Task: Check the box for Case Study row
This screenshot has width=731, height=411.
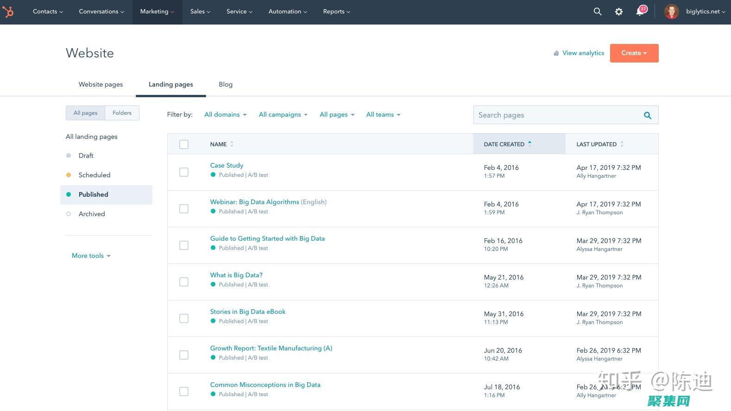Action: 184,172
